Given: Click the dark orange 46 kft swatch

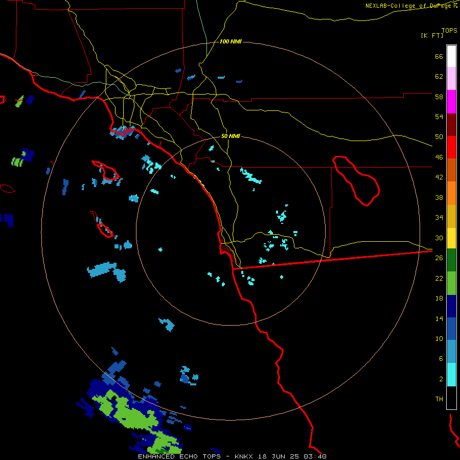Looking at the screenshot, I should [x=451, y=170].
